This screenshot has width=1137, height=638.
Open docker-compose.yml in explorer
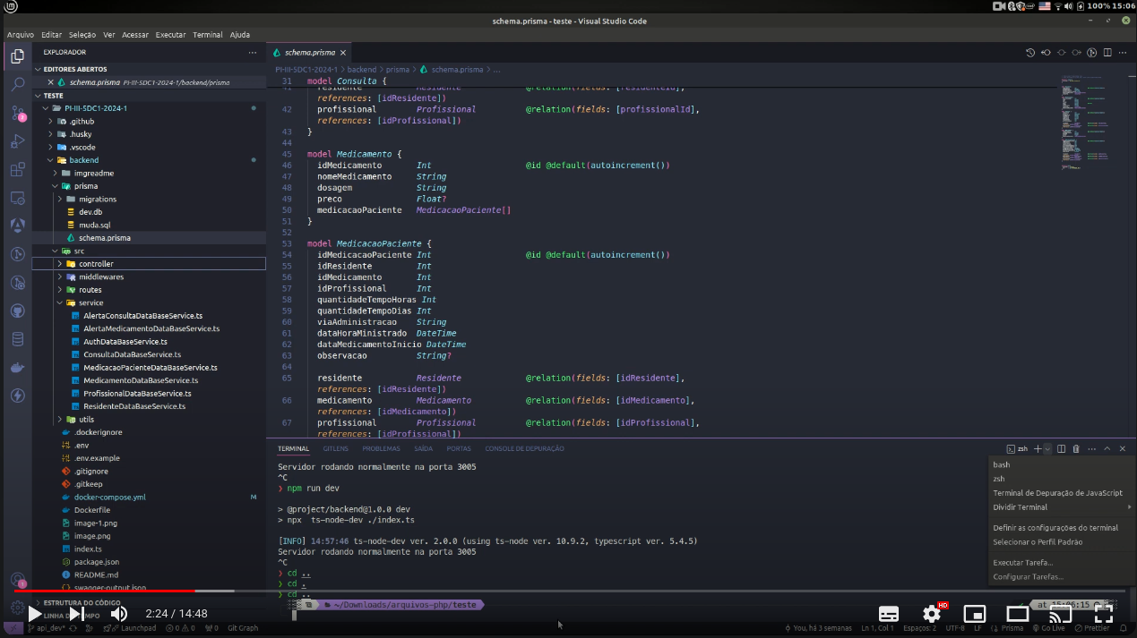[x=109, y=498]
